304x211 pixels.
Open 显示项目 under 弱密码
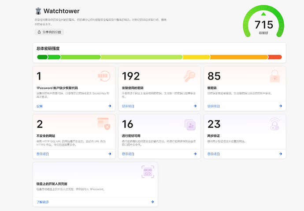click(x=213, y=106)
